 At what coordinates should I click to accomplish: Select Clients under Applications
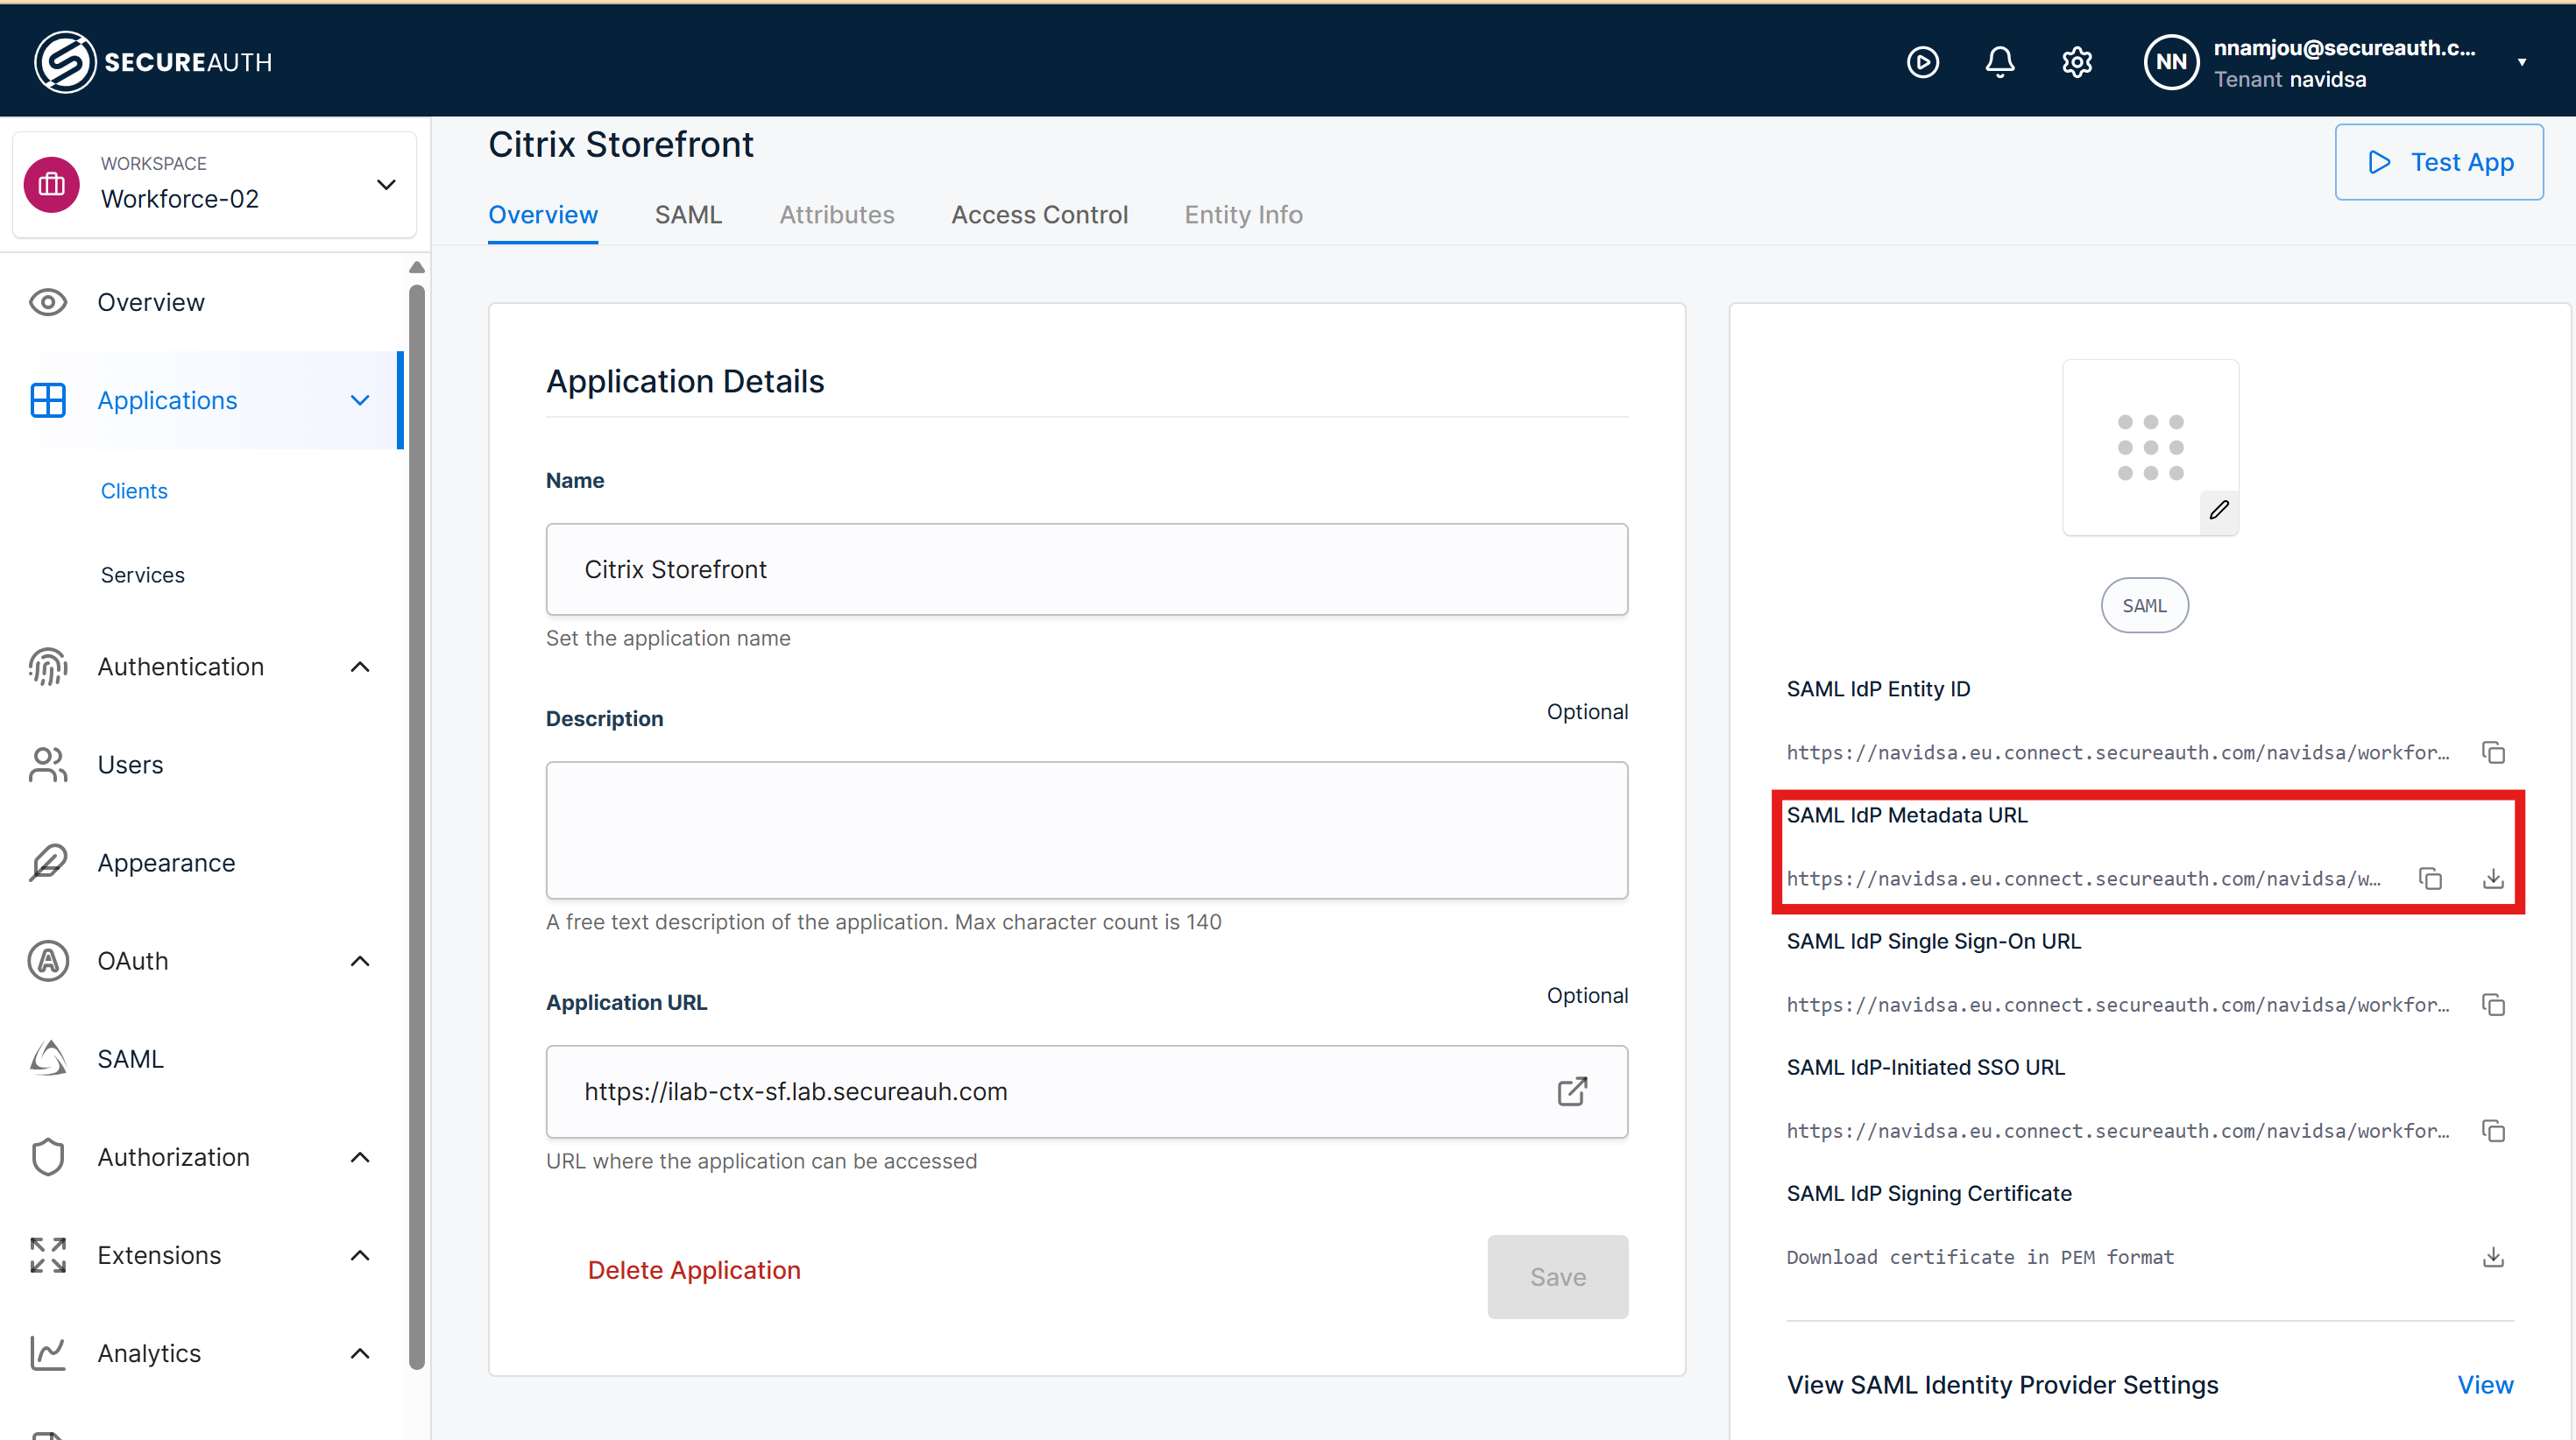coord(134,491)
